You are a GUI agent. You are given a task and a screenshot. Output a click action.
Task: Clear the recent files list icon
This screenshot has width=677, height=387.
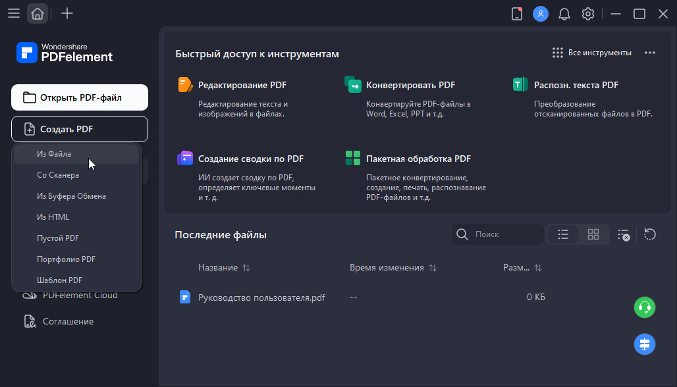pyautogui.click(x=624, y=234)
